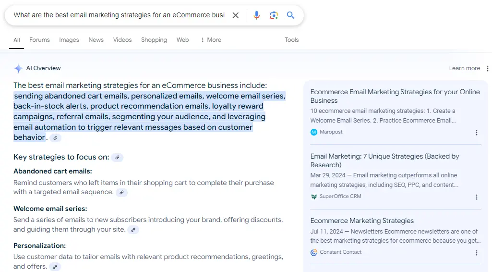
Task: Open source link icon under Abandoned cart emails
Action: click(122, 193)
